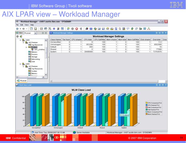Click the gray circle icon below View label
This screenshot has height=143, width=186.
[x=18, y=36]
